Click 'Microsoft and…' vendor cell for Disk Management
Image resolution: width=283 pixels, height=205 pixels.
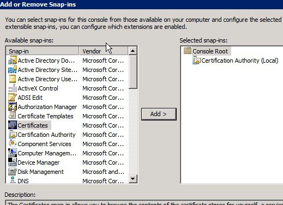click(103, 172)
